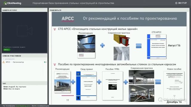Click the disabled camera placeholder icon
191x107 pixels.
[x=24, y=31]
